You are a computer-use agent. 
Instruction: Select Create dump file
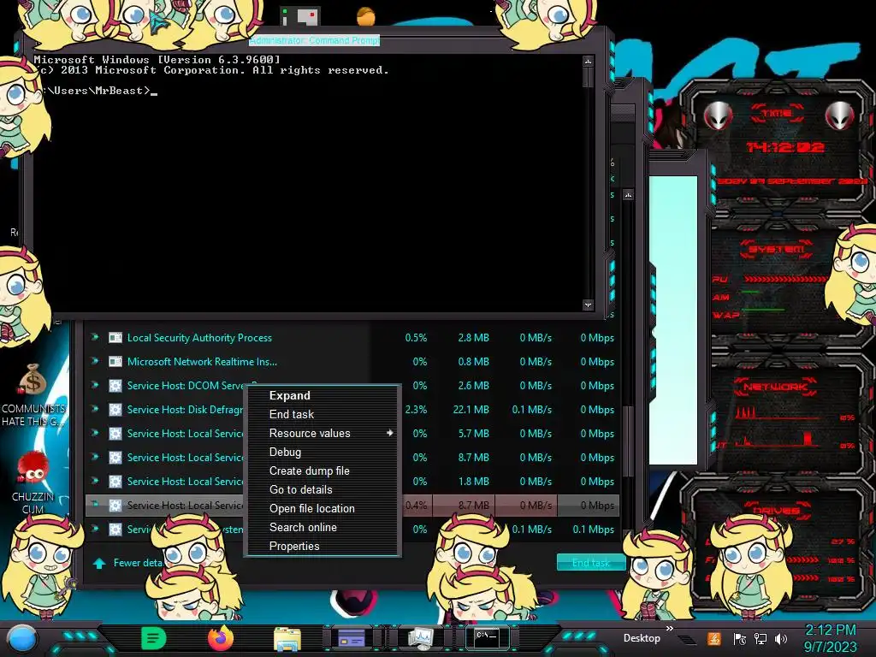[x=309, y=471]
